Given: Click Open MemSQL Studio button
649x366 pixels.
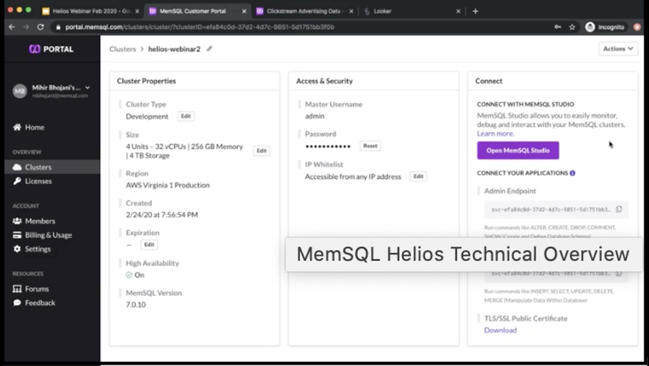Looking at the screenshot, I should (518, 150).
